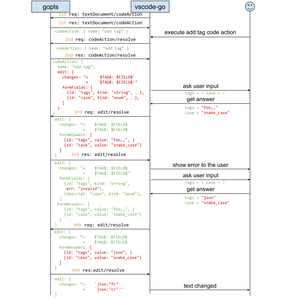Screen dimensions: 307x299
Task: Select '1st req: textDocument/codeAction' label
Action: pos(100,14)
